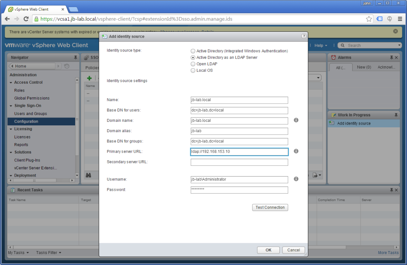Screen dimensions: 407x265
Task: Click the binoculars find icon
Action: [x=88, y=175]
